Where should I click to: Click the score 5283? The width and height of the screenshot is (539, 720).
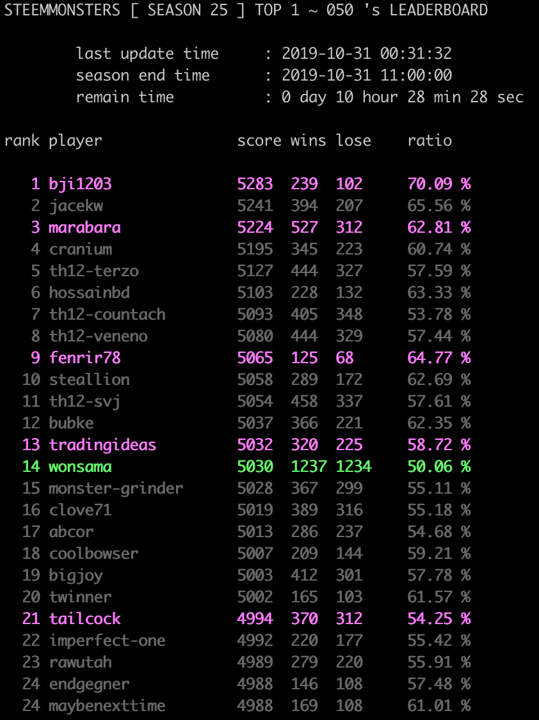click(255, 184)
